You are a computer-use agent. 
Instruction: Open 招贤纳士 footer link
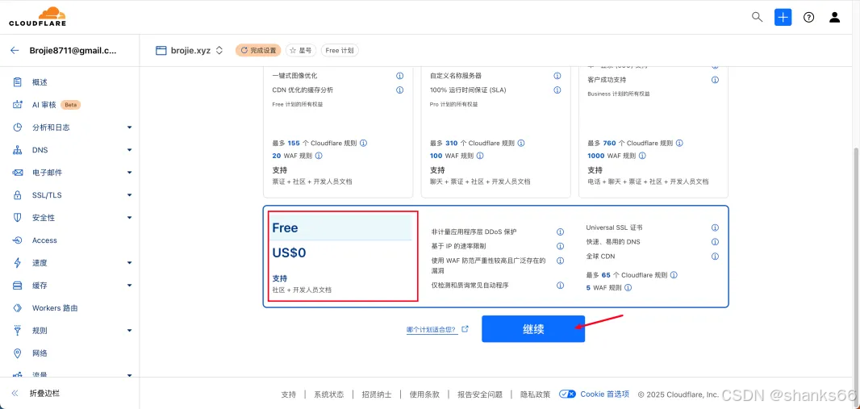(377, 394)
